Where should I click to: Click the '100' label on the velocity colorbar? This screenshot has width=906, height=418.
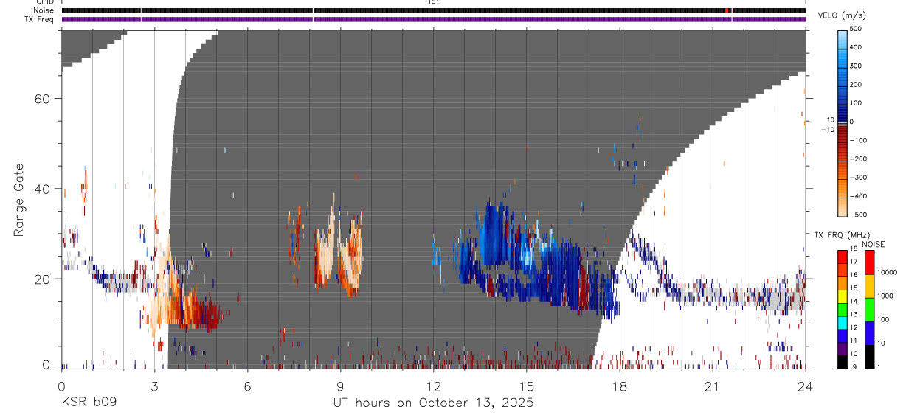856,102
